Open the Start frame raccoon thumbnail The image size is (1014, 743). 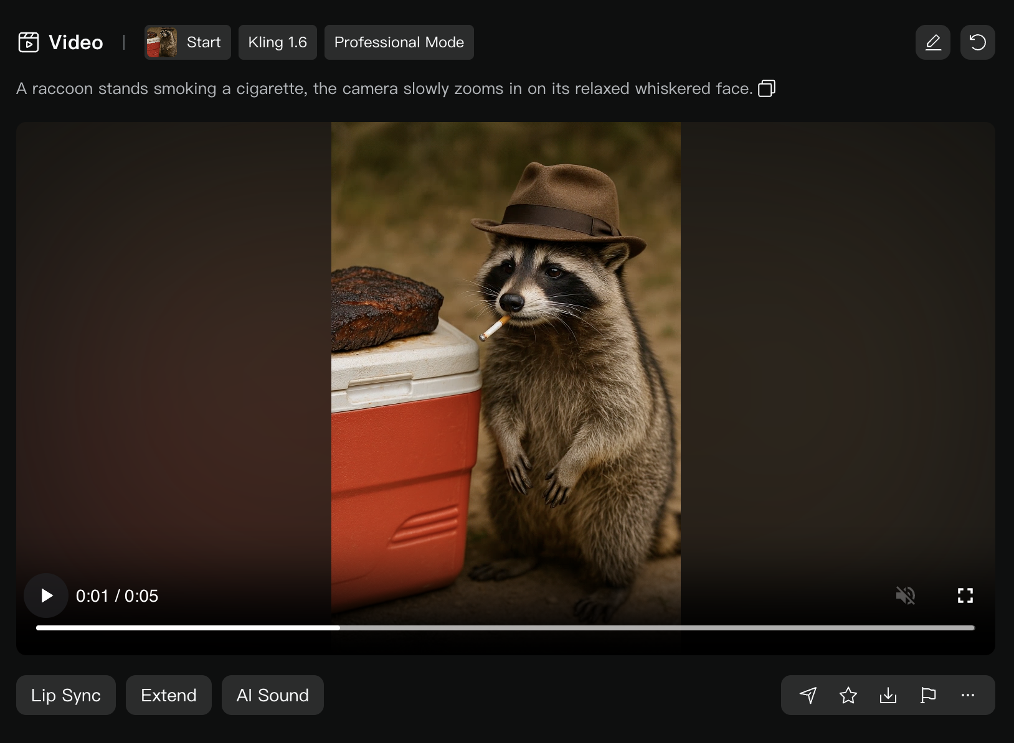click(x=162, y=42)
